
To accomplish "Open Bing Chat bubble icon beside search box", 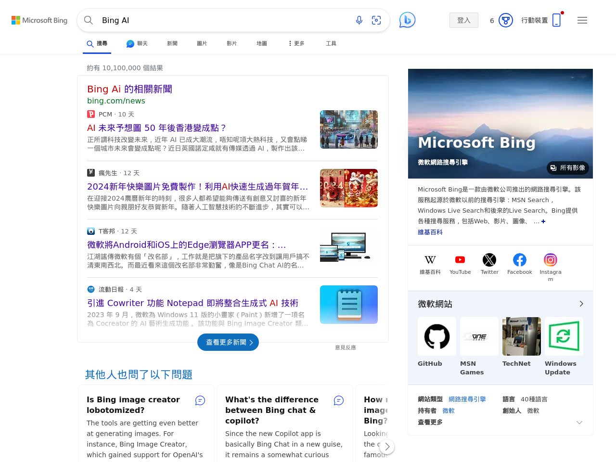I will coord(407,20).
